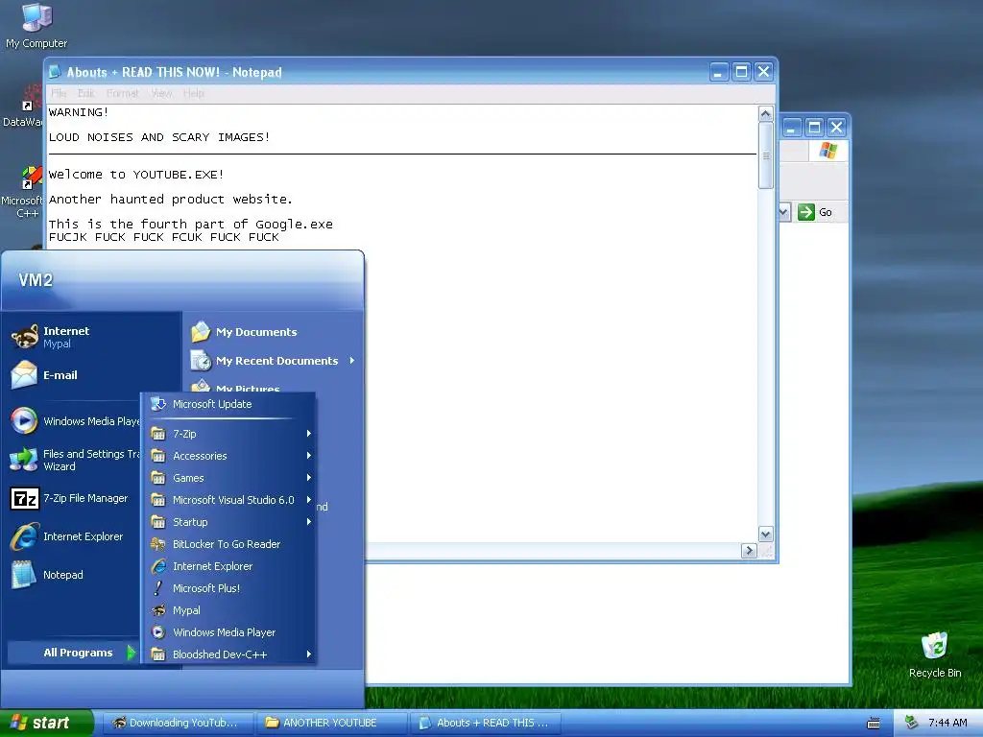Maximize the background browser window
Image resolution: width=983 pixels, height=737 pixels.
[814, 128]
